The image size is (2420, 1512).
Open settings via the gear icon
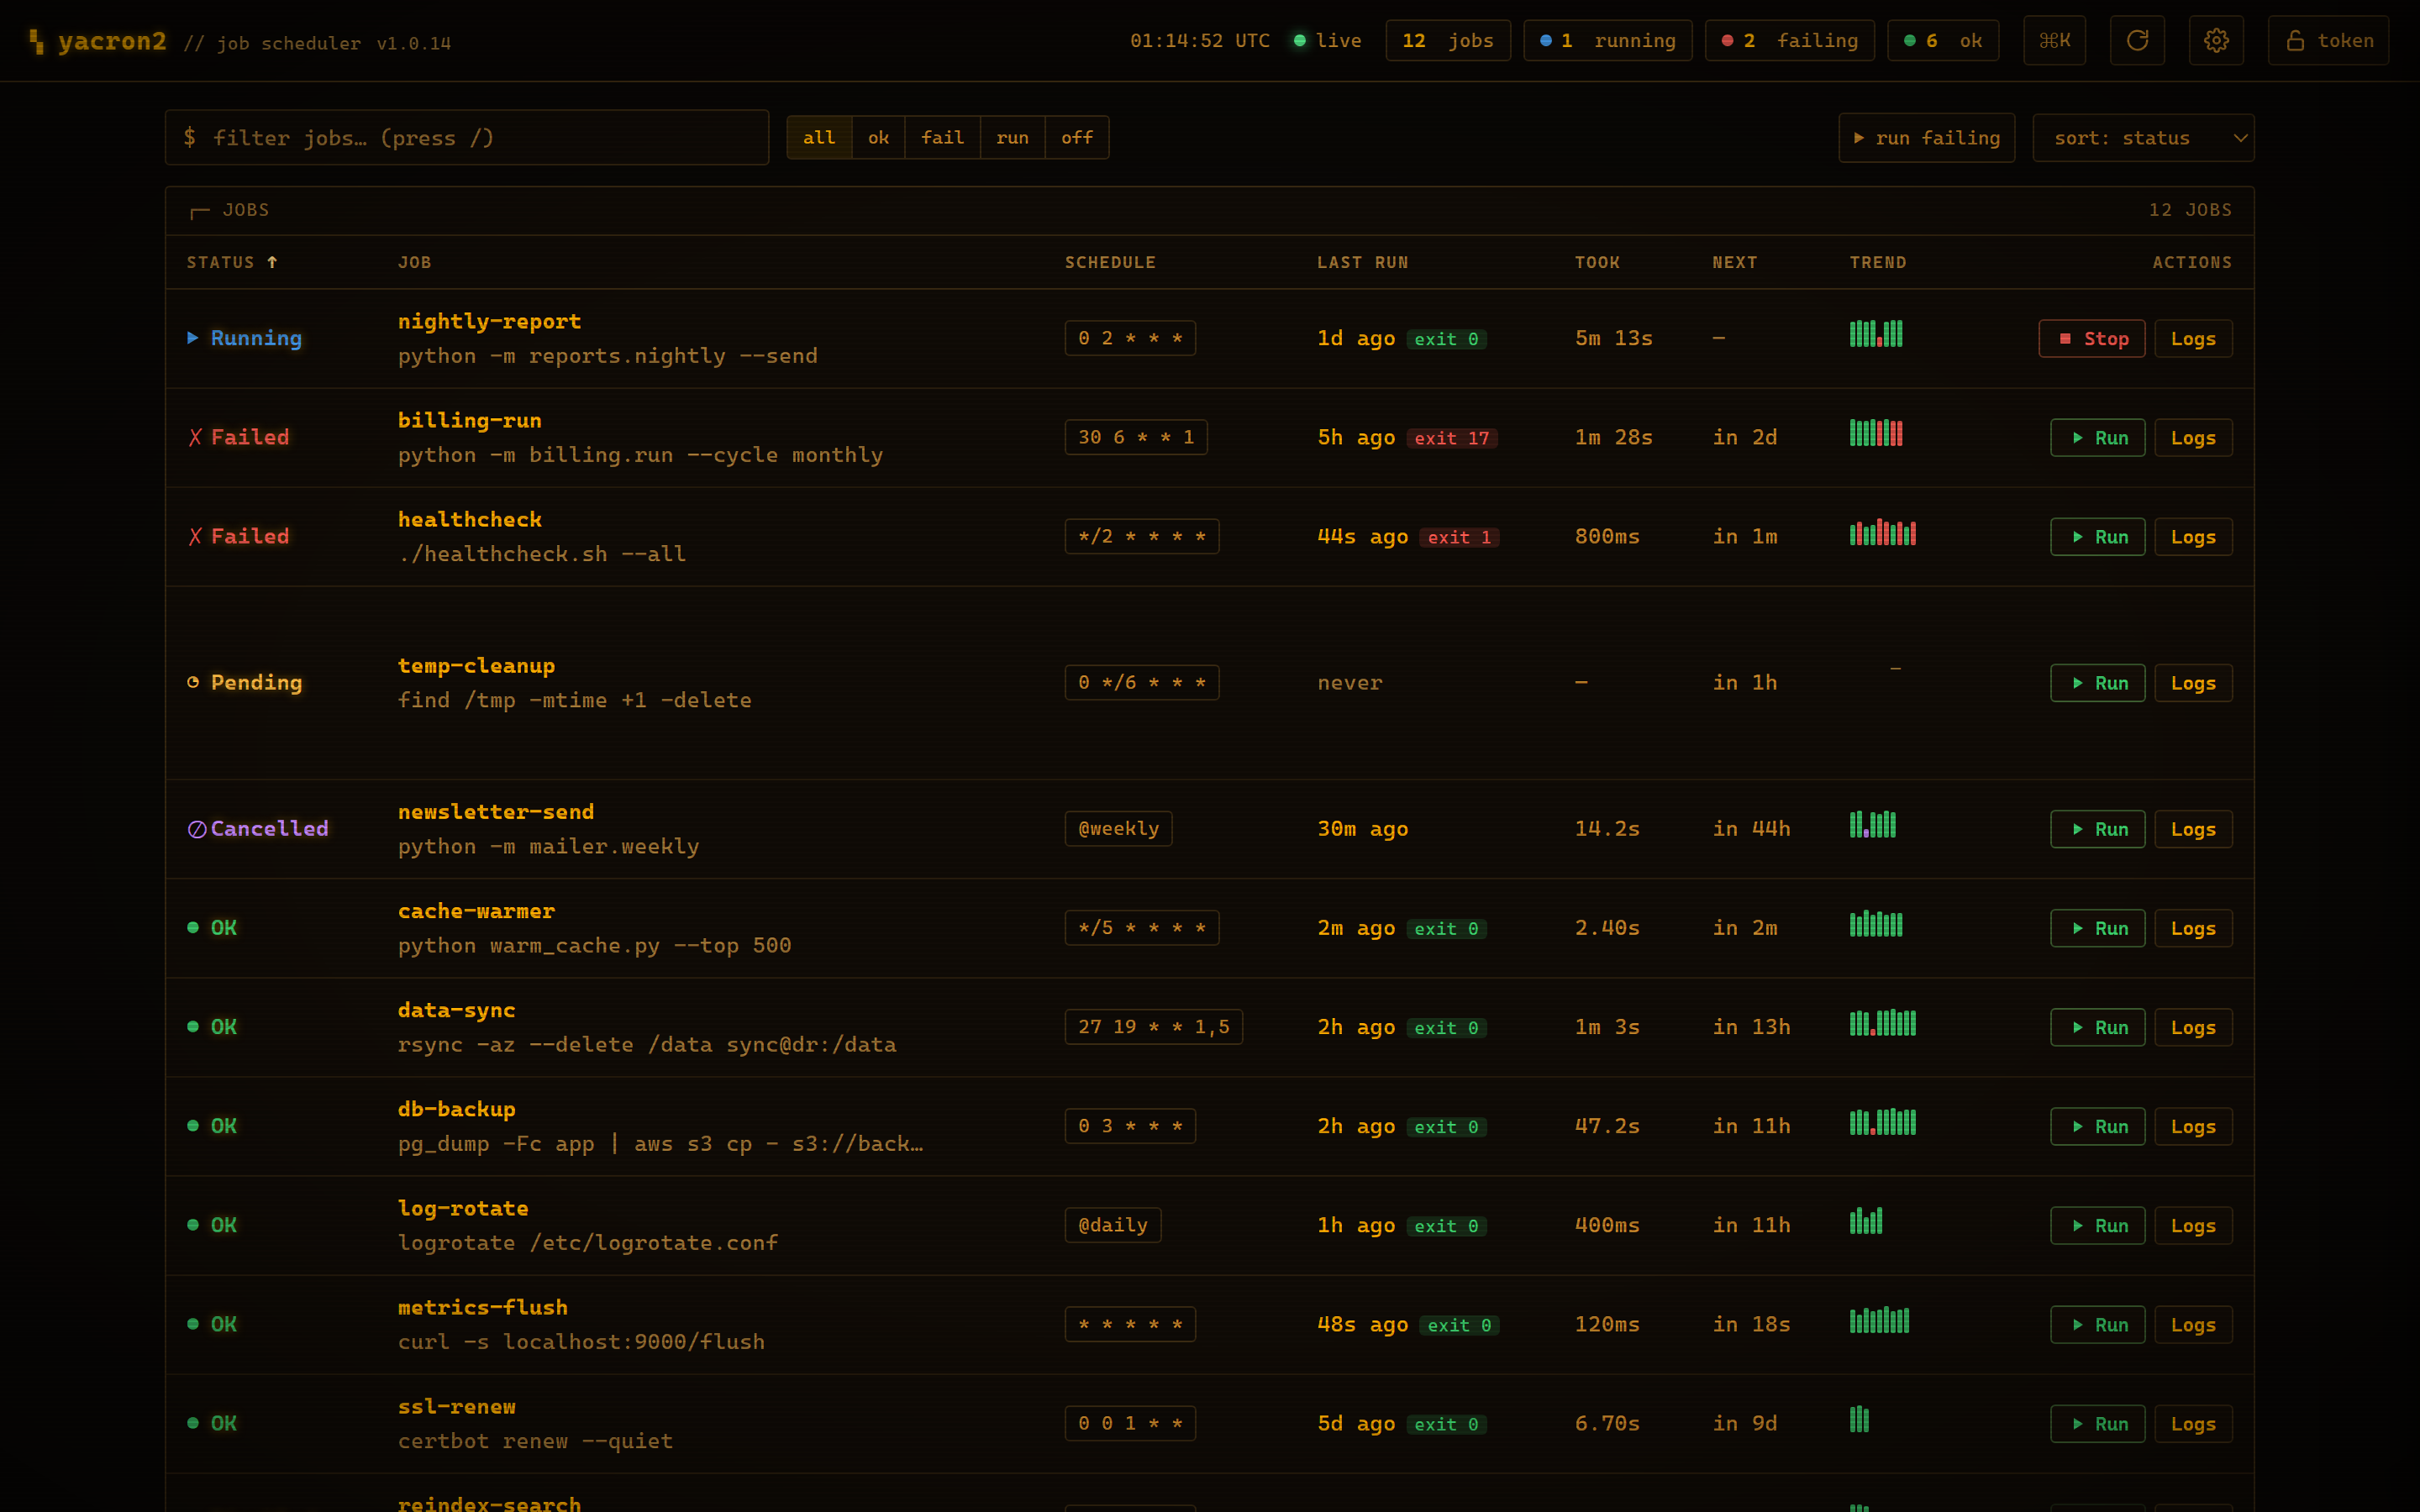click(2216, 41)
